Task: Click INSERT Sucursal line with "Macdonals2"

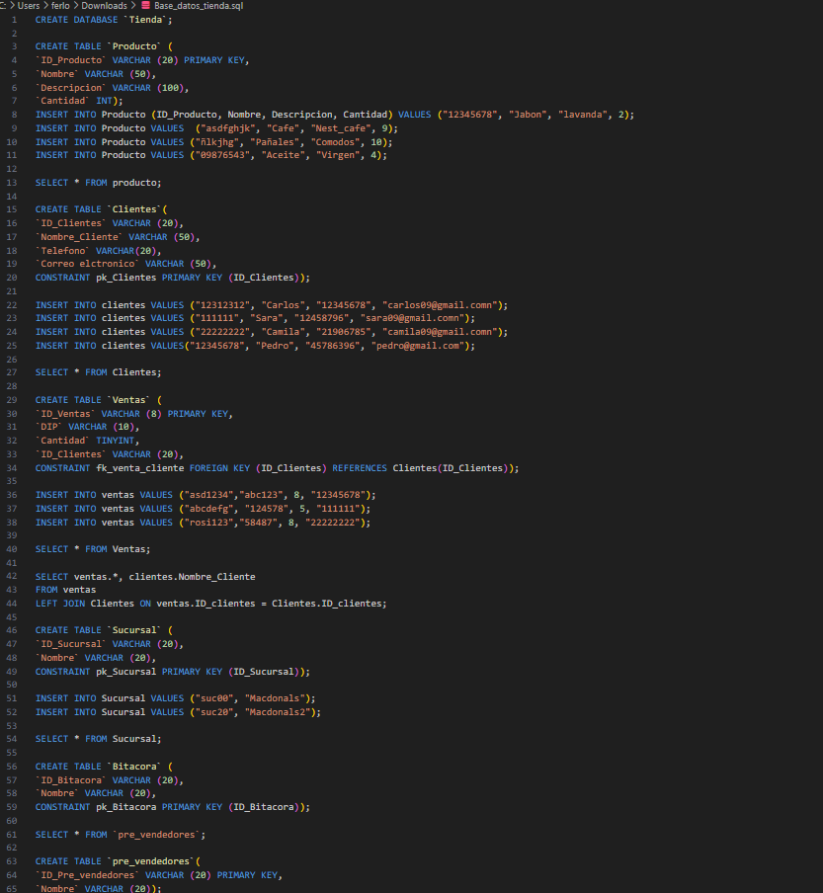Action: (x=178, y=712)
